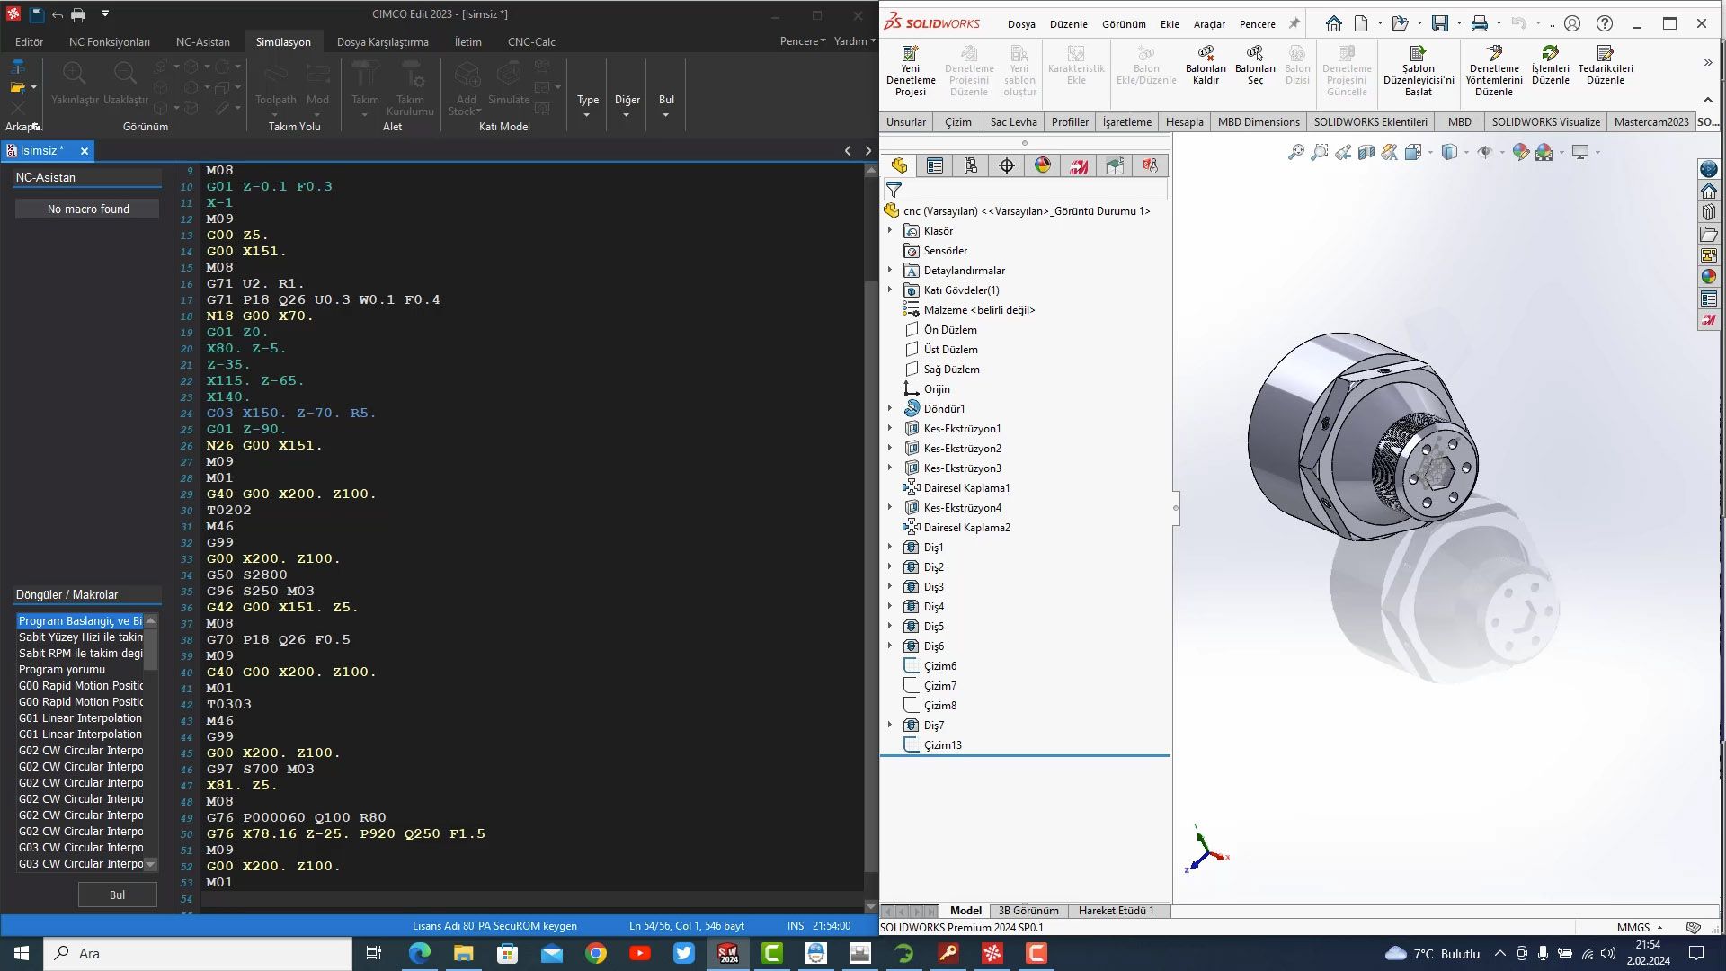Image resolution: width=1726 pixels, height=971 pixels.
Task: Select Malzeme <belirli değil> tree item
Action: [x=979, y=309]
